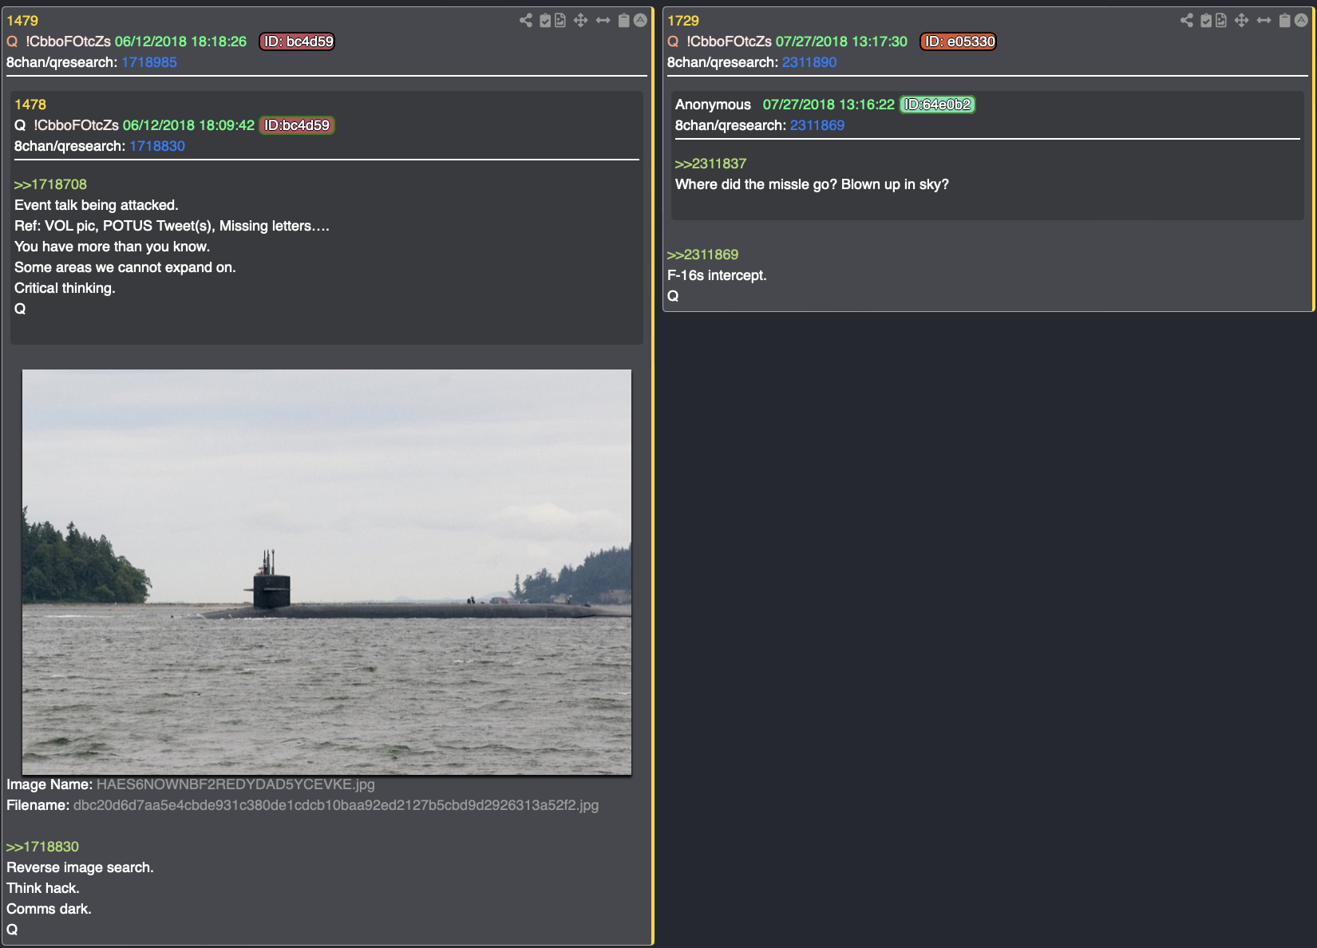This screenshot has width=1317, height=948.
Task: Click the four-way move arrows on post 1479
Action: point(580,21)
